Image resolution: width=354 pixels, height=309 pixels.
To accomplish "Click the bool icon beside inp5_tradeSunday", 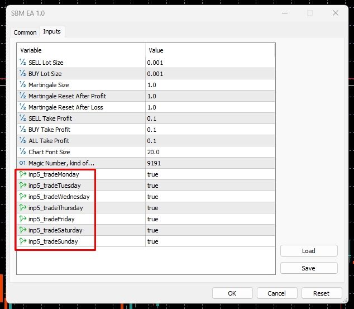I will tap(22, 241).
